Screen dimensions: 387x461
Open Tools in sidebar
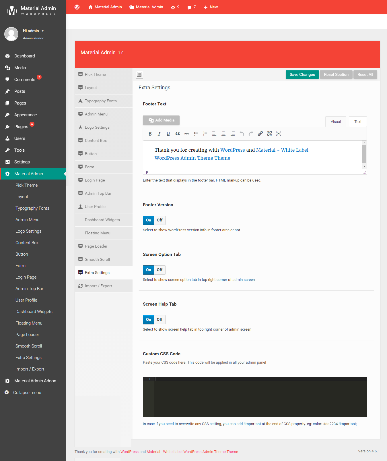33,150
